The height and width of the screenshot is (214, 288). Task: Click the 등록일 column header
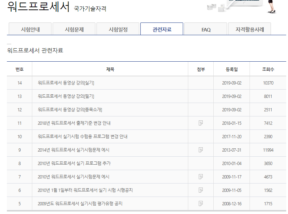click(232, 69)
